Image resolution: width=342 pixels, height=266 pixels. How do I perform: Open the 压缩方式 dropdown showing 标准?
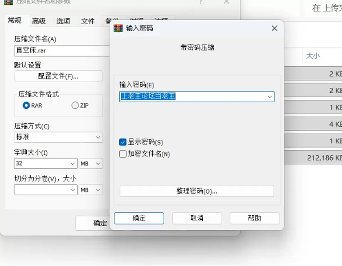(x=58, y=137)
